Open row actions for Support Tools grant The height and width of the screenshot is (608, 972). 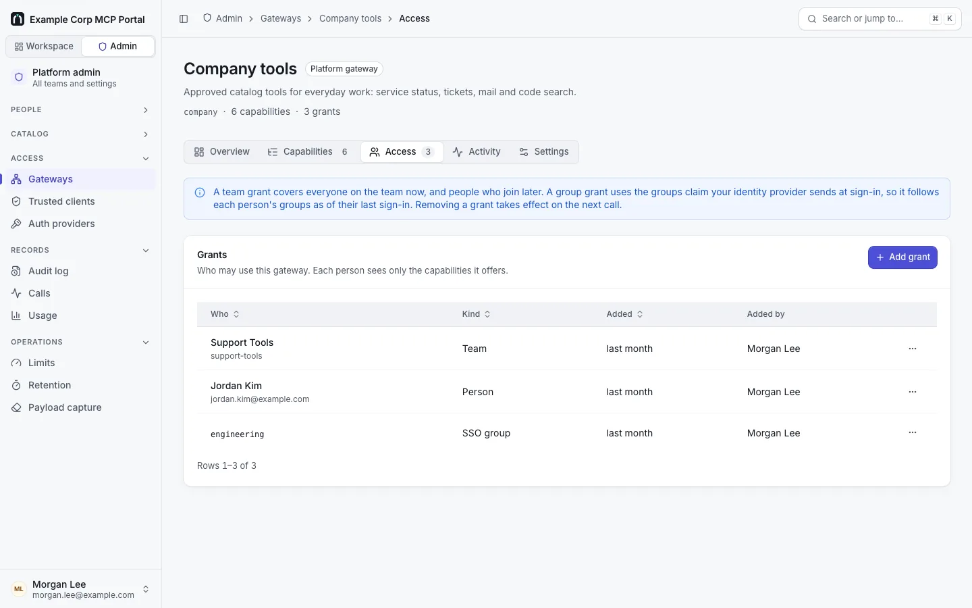(x=913, y=349)
